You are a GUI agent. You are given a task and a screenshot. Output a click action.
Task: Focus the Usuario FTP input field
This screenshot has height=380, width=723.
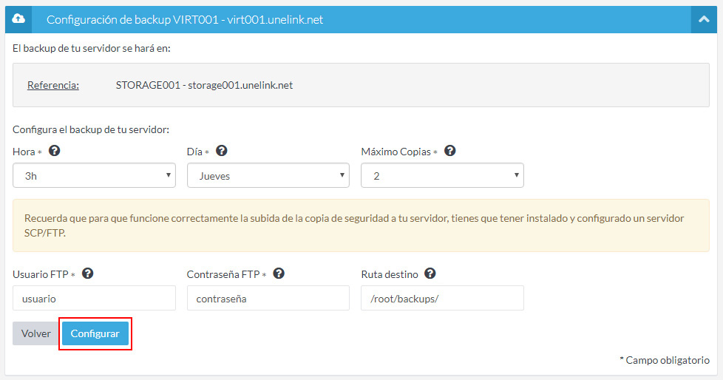click(94, 299)
